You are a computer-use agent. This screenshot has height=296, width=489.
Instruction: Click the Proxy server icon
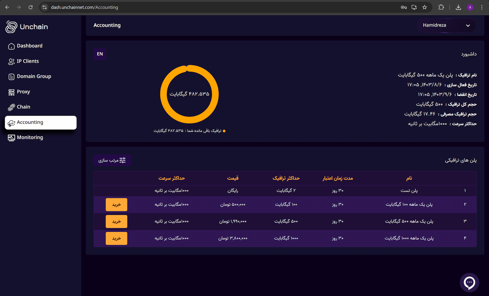coord(11,92)
